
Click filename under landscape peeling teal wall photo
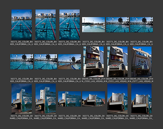click(x=69, y=117)
